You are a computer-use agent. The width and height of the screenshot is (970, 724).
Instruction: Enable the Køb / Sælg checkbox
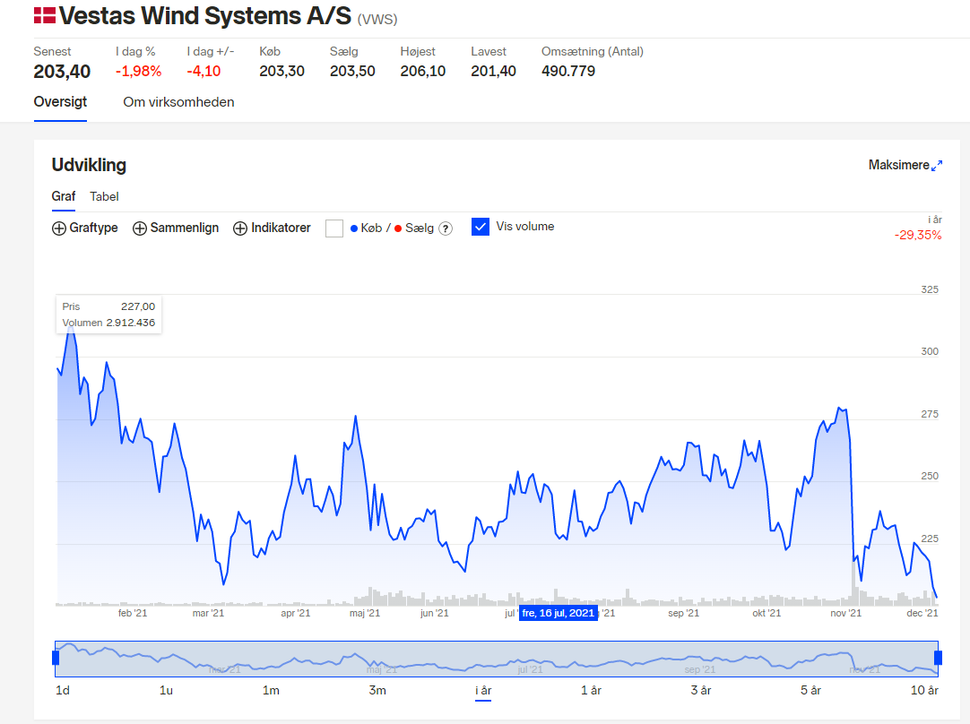[334, 228]
